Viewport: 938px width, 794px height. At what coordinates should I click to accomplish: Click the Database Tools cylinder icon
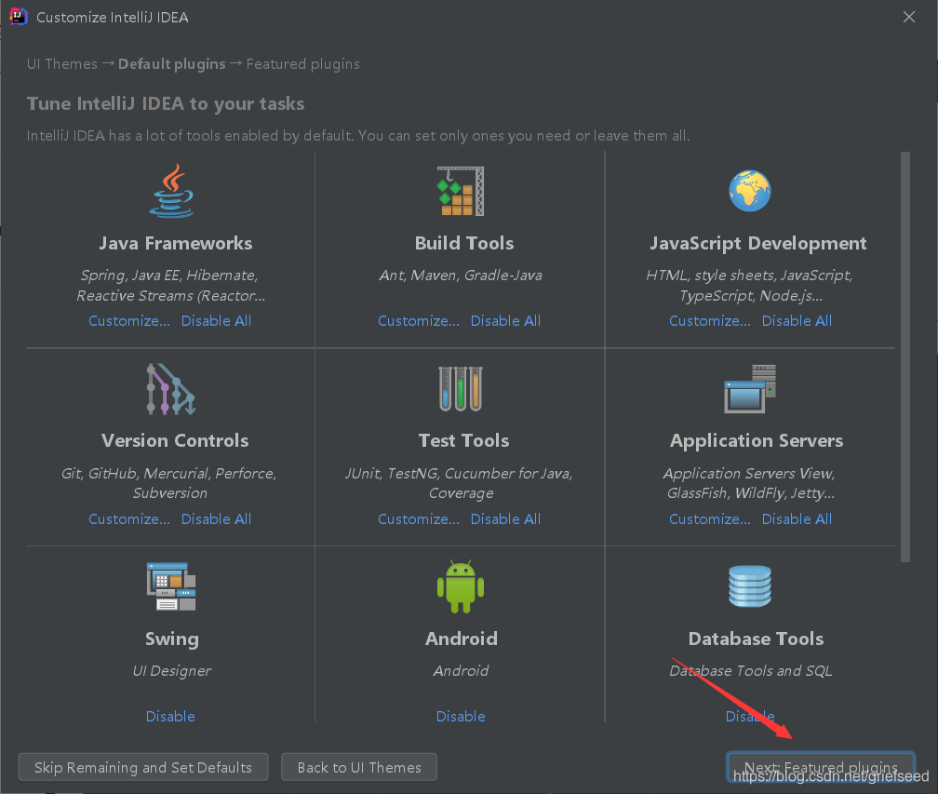(750, 586)
